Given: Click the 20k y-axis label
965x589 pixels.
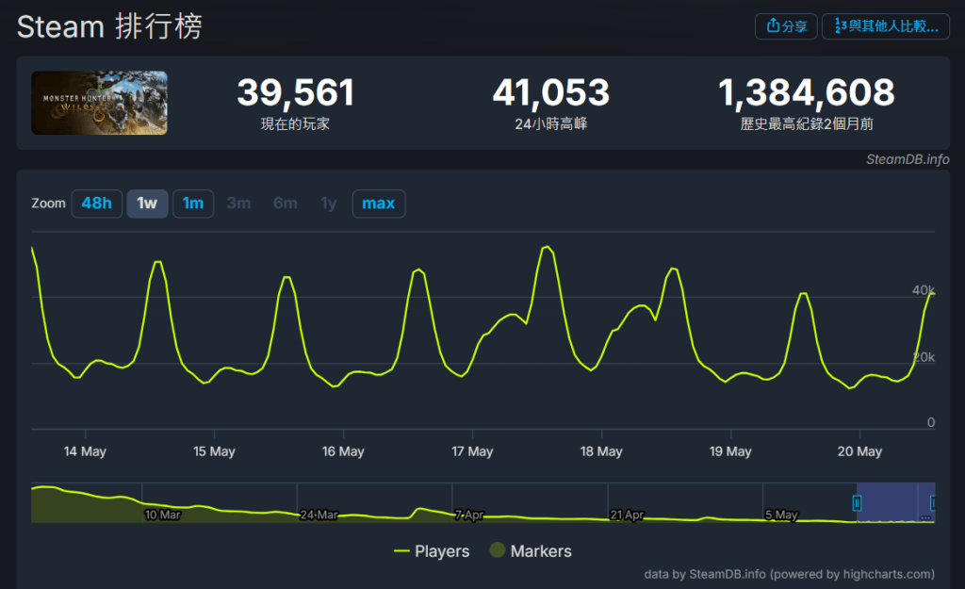Looking at the screenshot, I should click(x=924, y=357).
